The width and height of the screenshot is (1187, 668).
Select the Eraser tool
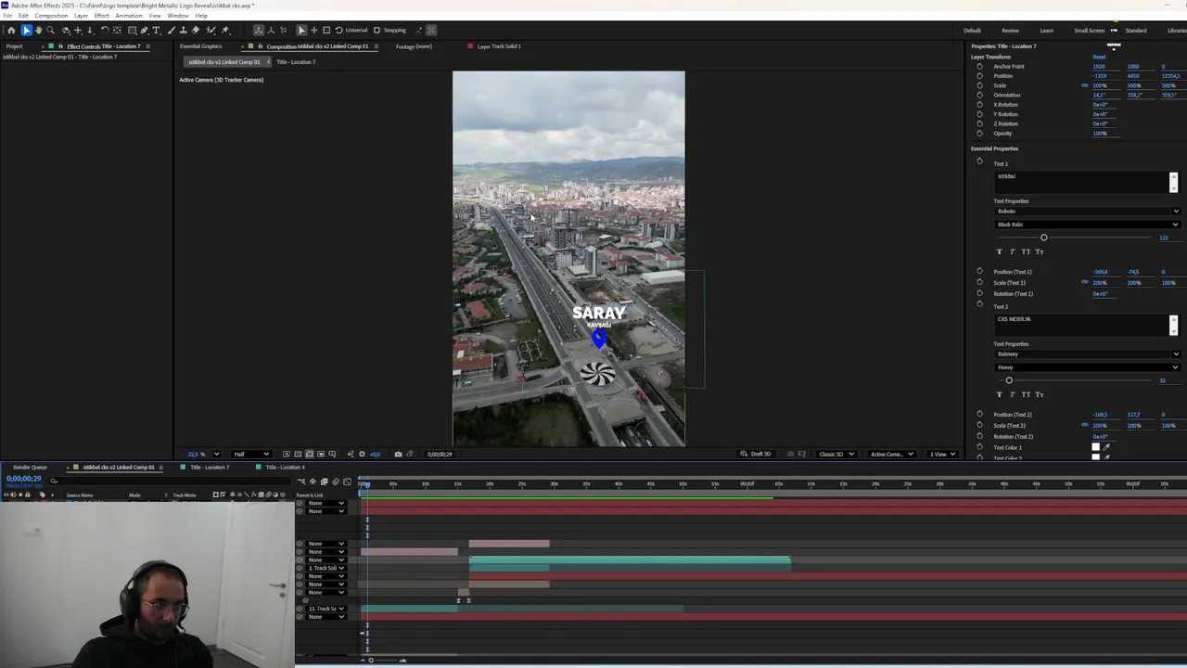[195, 31]
